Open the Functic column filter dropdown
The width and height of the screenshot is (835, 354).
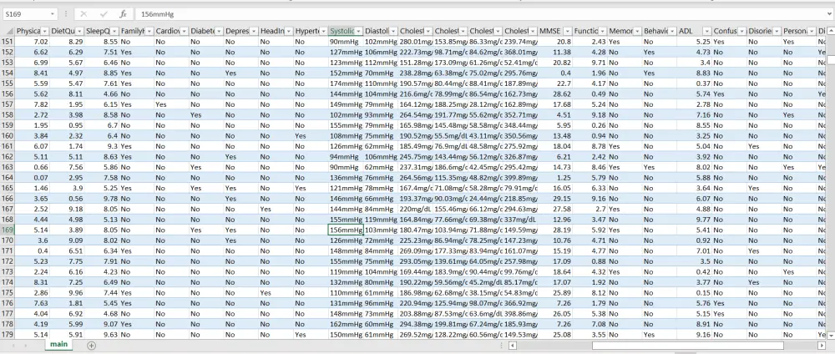(x=602, y=31)
